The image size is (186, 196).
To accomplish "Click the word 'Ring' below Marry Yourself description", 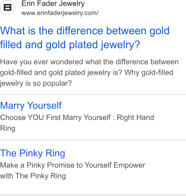I will 8,128.
